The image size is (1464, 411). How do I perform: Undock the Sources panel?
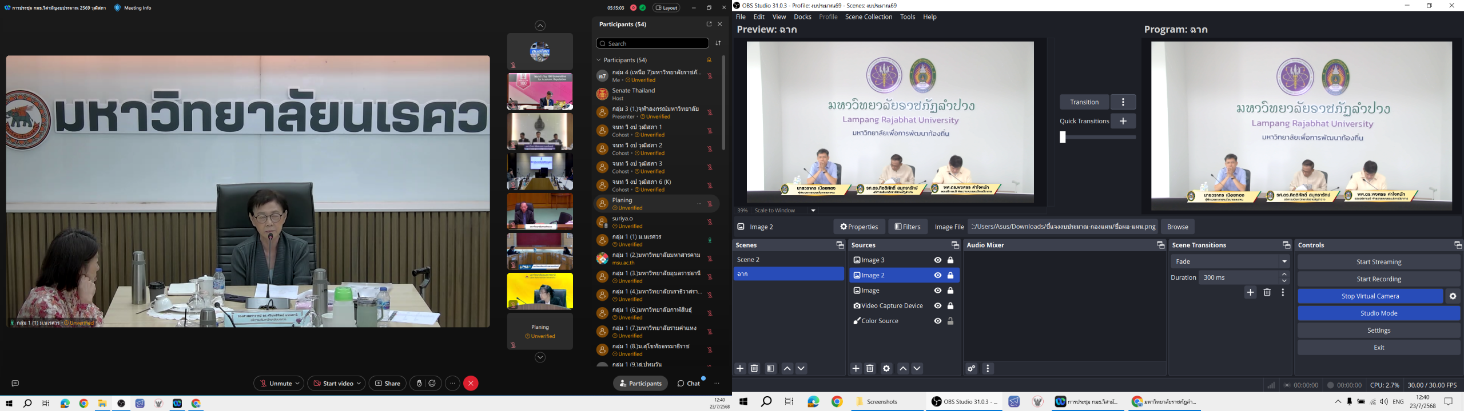pyautogui.click(x=954, y=245)
